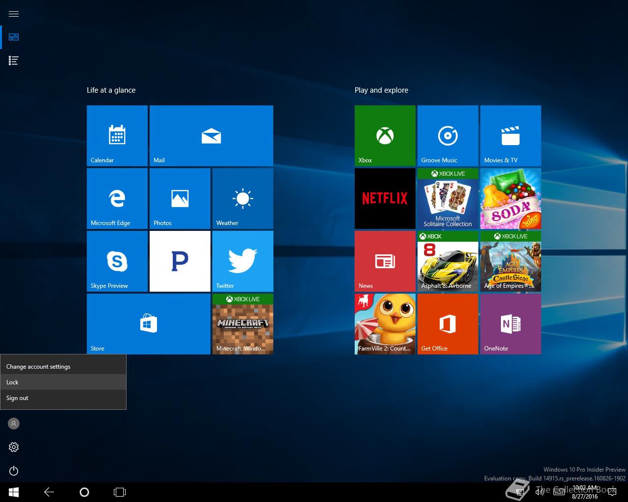The image size is (628, 502).
Task: Click the Windows Start button
Action: (x=14, y=492)
